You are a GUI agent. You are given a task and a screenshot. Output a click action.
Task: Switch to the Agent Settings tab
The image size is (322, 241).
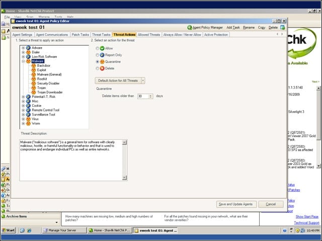(22, 35)
